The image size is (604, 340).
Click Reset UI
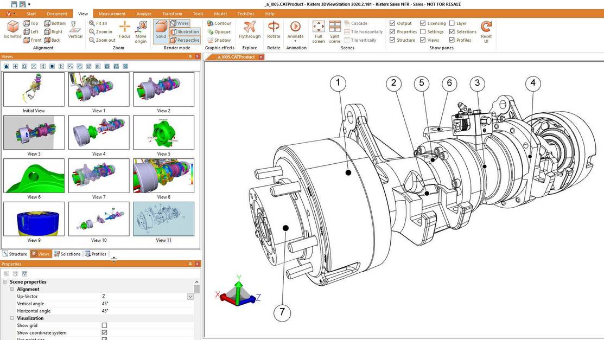486,31
